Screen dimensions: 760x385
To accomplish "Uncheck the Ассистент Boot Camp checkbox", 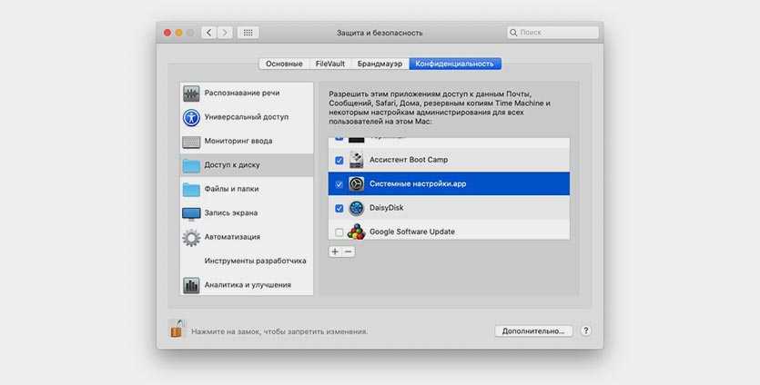I will click(339, 160).
